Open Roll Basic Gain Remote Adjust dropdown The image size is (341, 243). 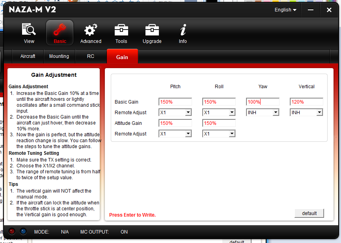[x=219, y=112]
